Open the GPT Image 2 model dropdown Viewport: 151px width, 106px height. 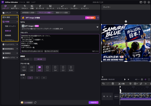[60, 27]
